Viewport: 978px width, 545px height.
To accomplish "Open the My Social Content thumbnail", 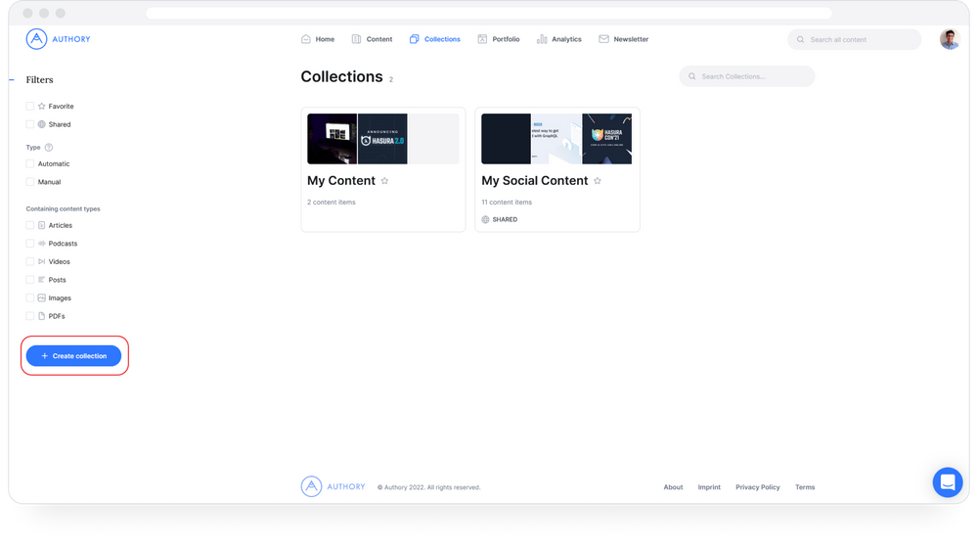I will tap(556, 139).
